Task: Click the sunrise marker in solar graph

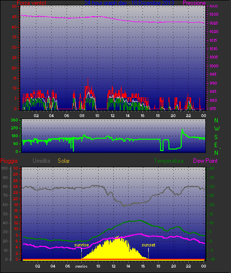Action: [81, 245]
